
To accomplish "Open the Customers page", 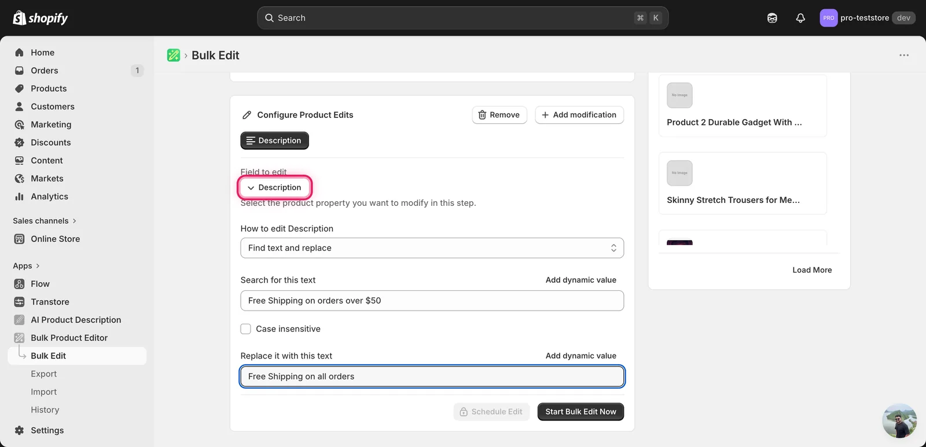I will coord(53,106).
